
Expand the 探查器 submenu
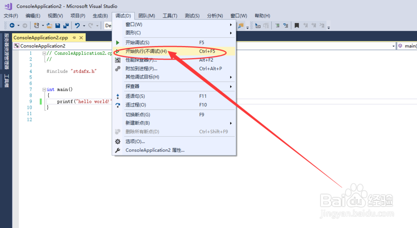(174, 86)
